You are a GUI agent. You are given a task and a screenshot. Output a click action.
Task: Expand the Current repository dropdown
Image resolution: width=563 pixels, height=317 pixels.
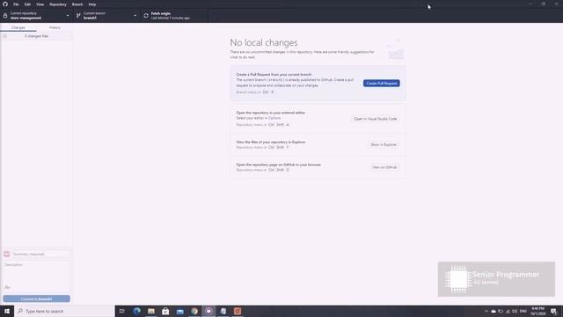click(36, 16)
